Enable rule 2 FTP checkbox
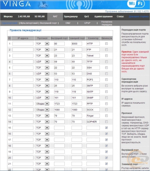 (106, 50)
